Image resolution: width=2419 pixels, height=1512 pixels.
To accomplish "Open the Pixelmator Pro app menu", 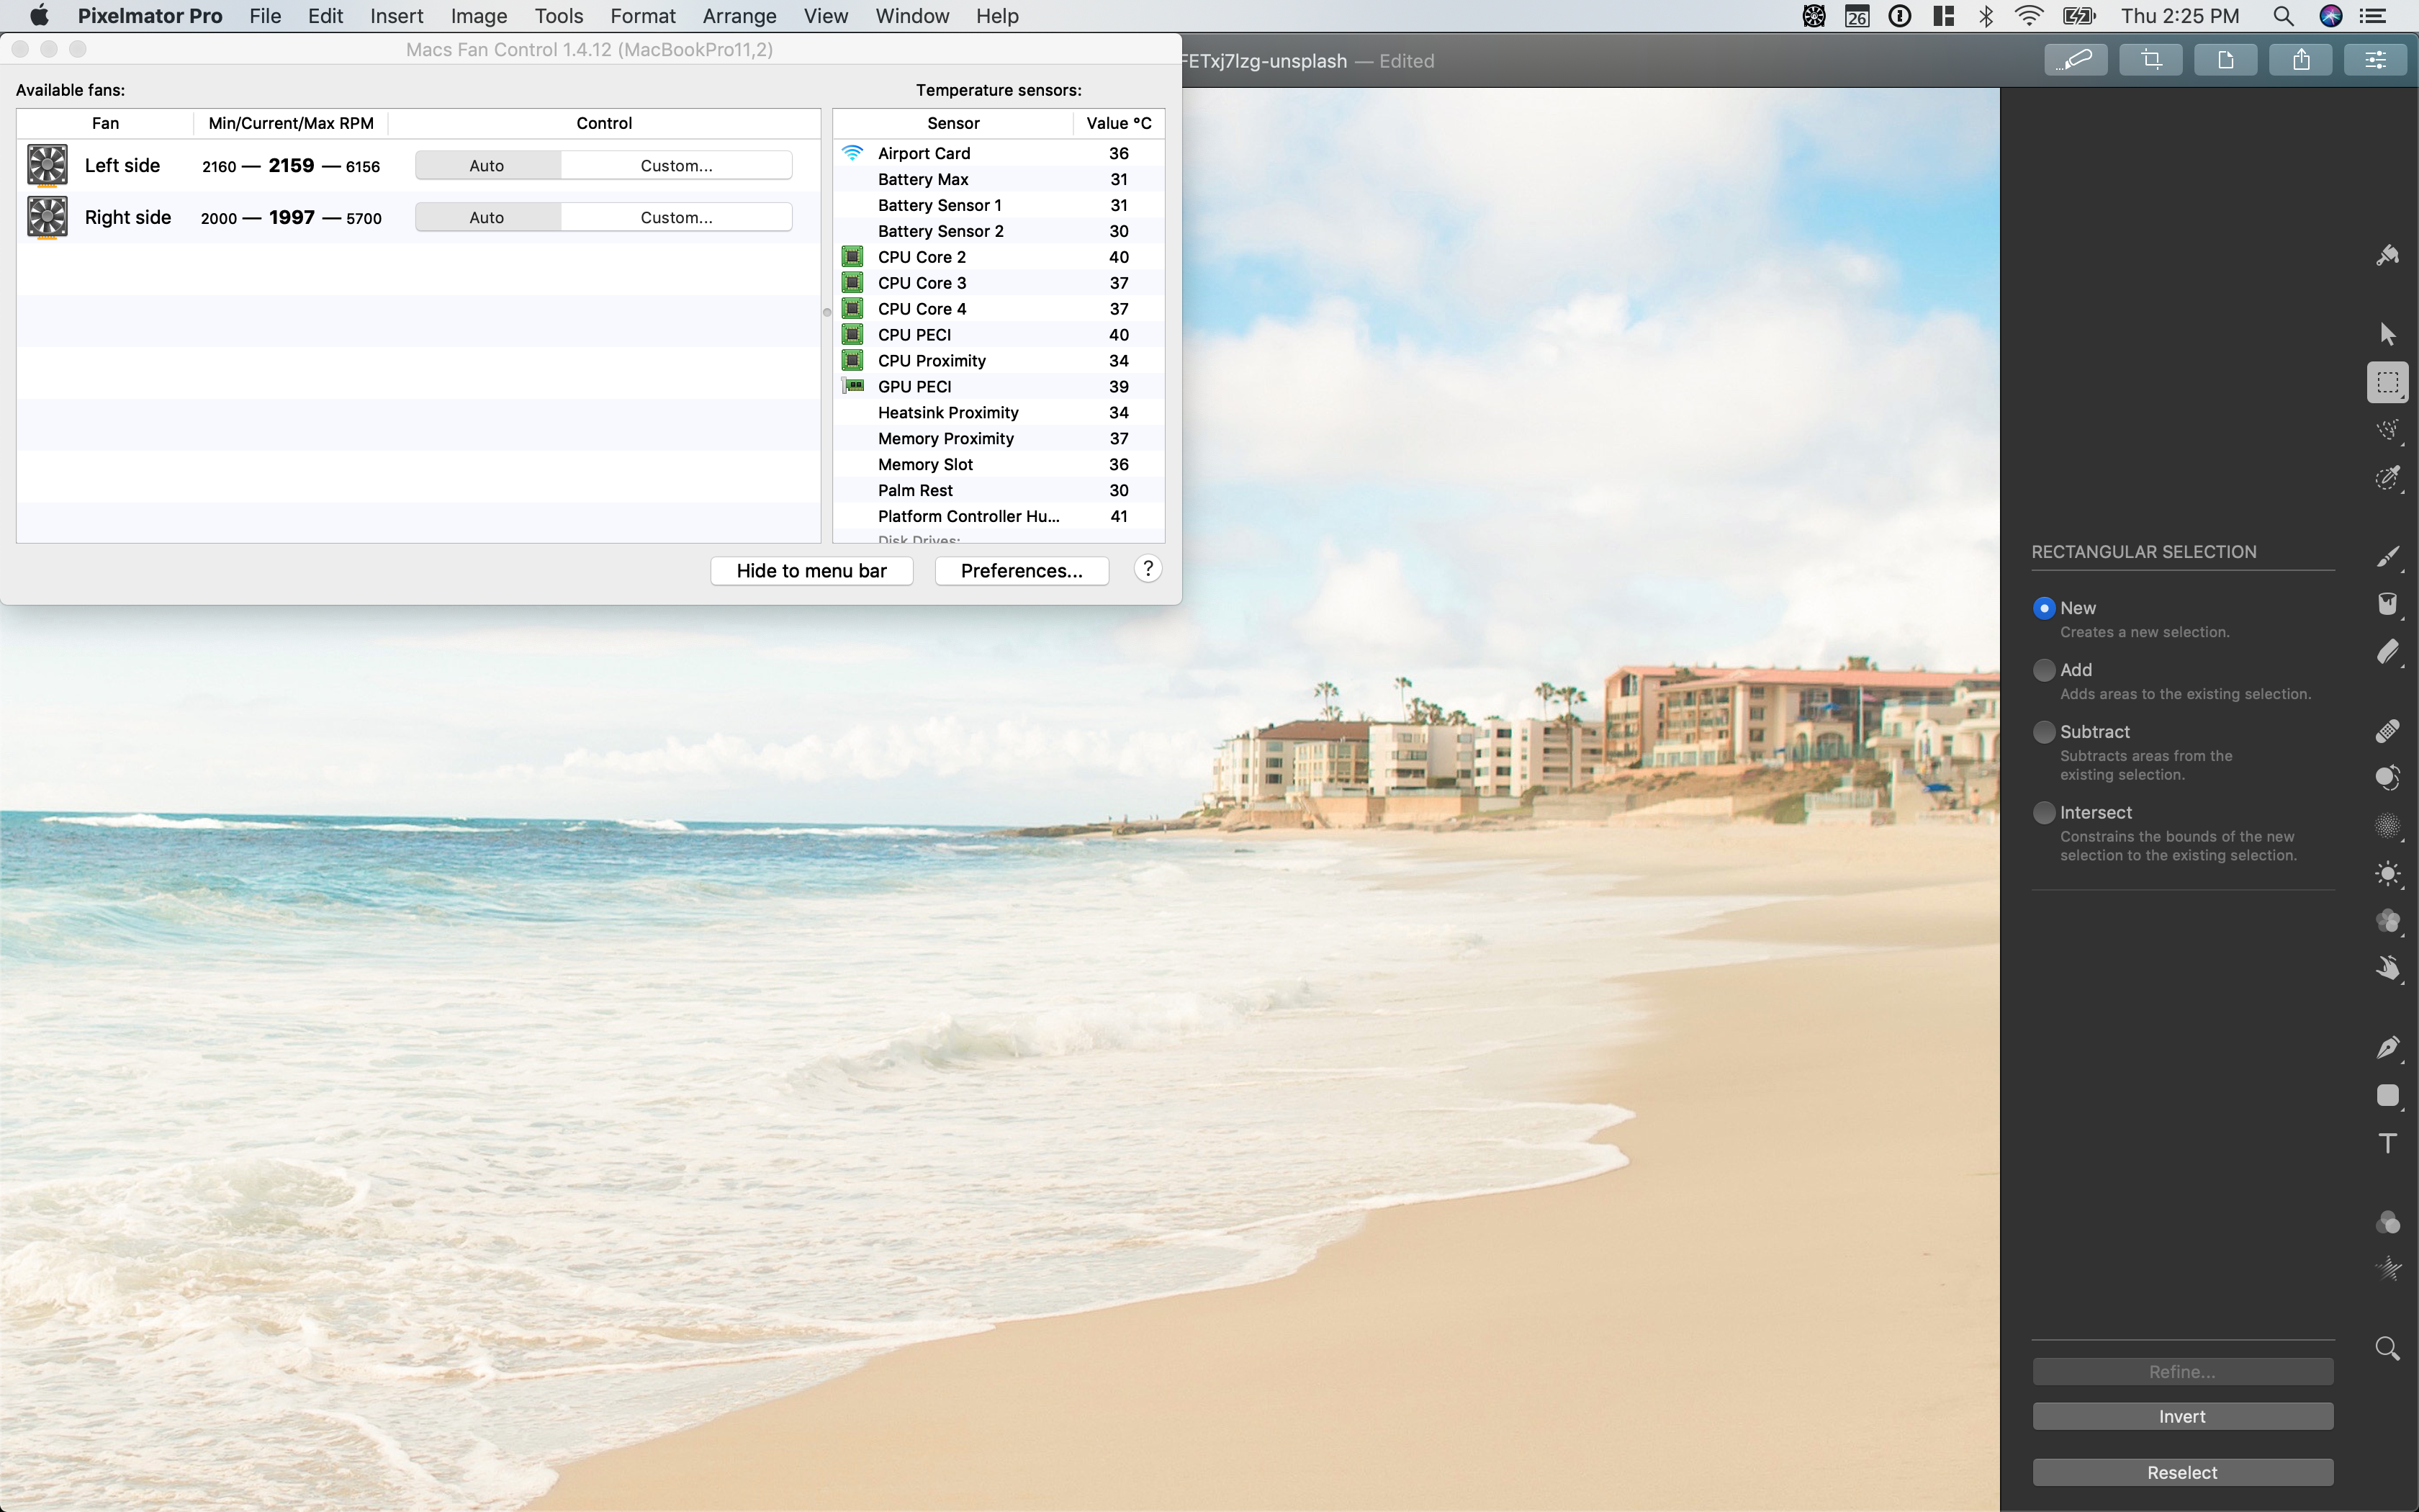I will (150, 16).
